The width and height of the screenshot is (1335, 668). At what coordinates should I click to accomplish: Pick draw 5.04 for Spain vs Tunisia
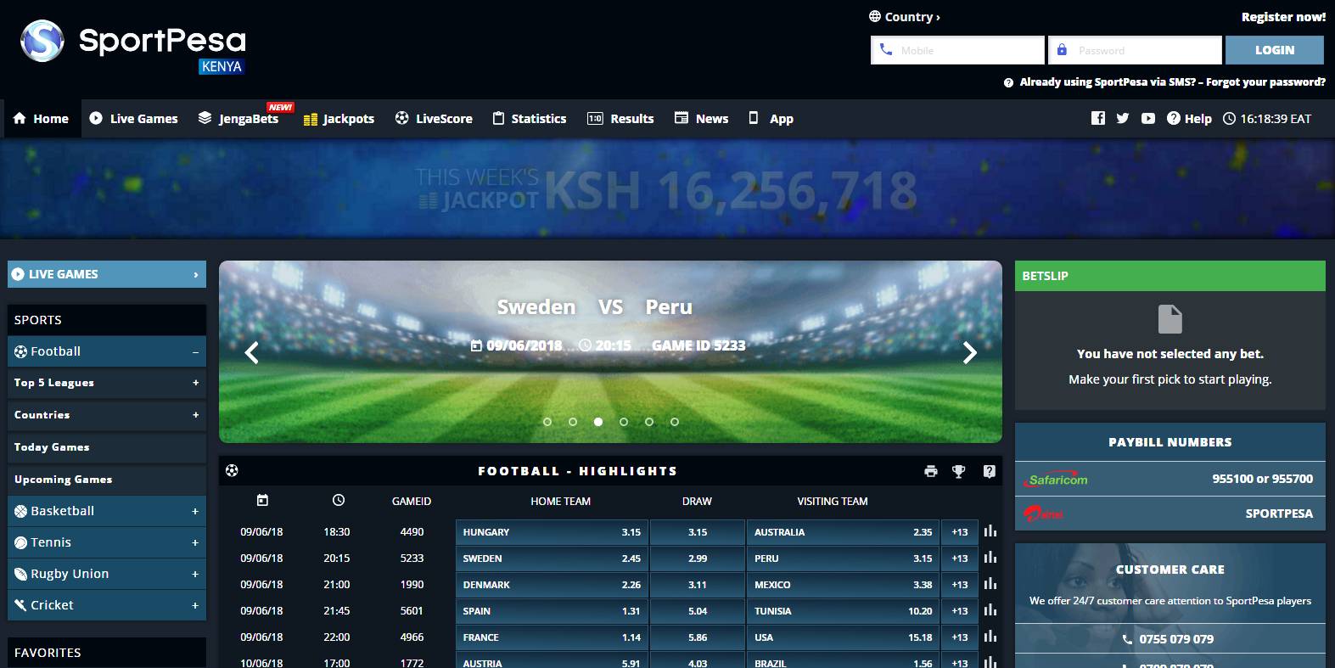click(x=698, y=611)
